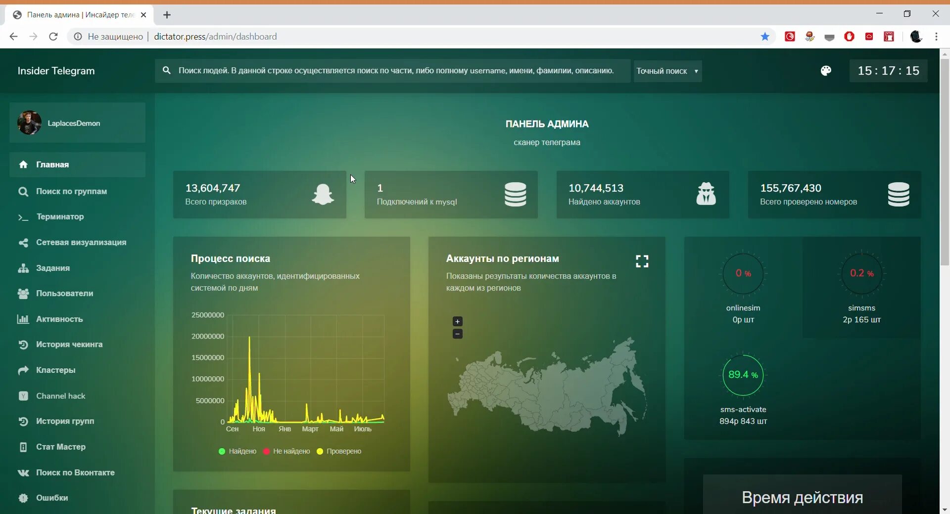Click the Channel hack sidebar icon
This screenshot has width=950, height=514.
(x=23, y=395)
